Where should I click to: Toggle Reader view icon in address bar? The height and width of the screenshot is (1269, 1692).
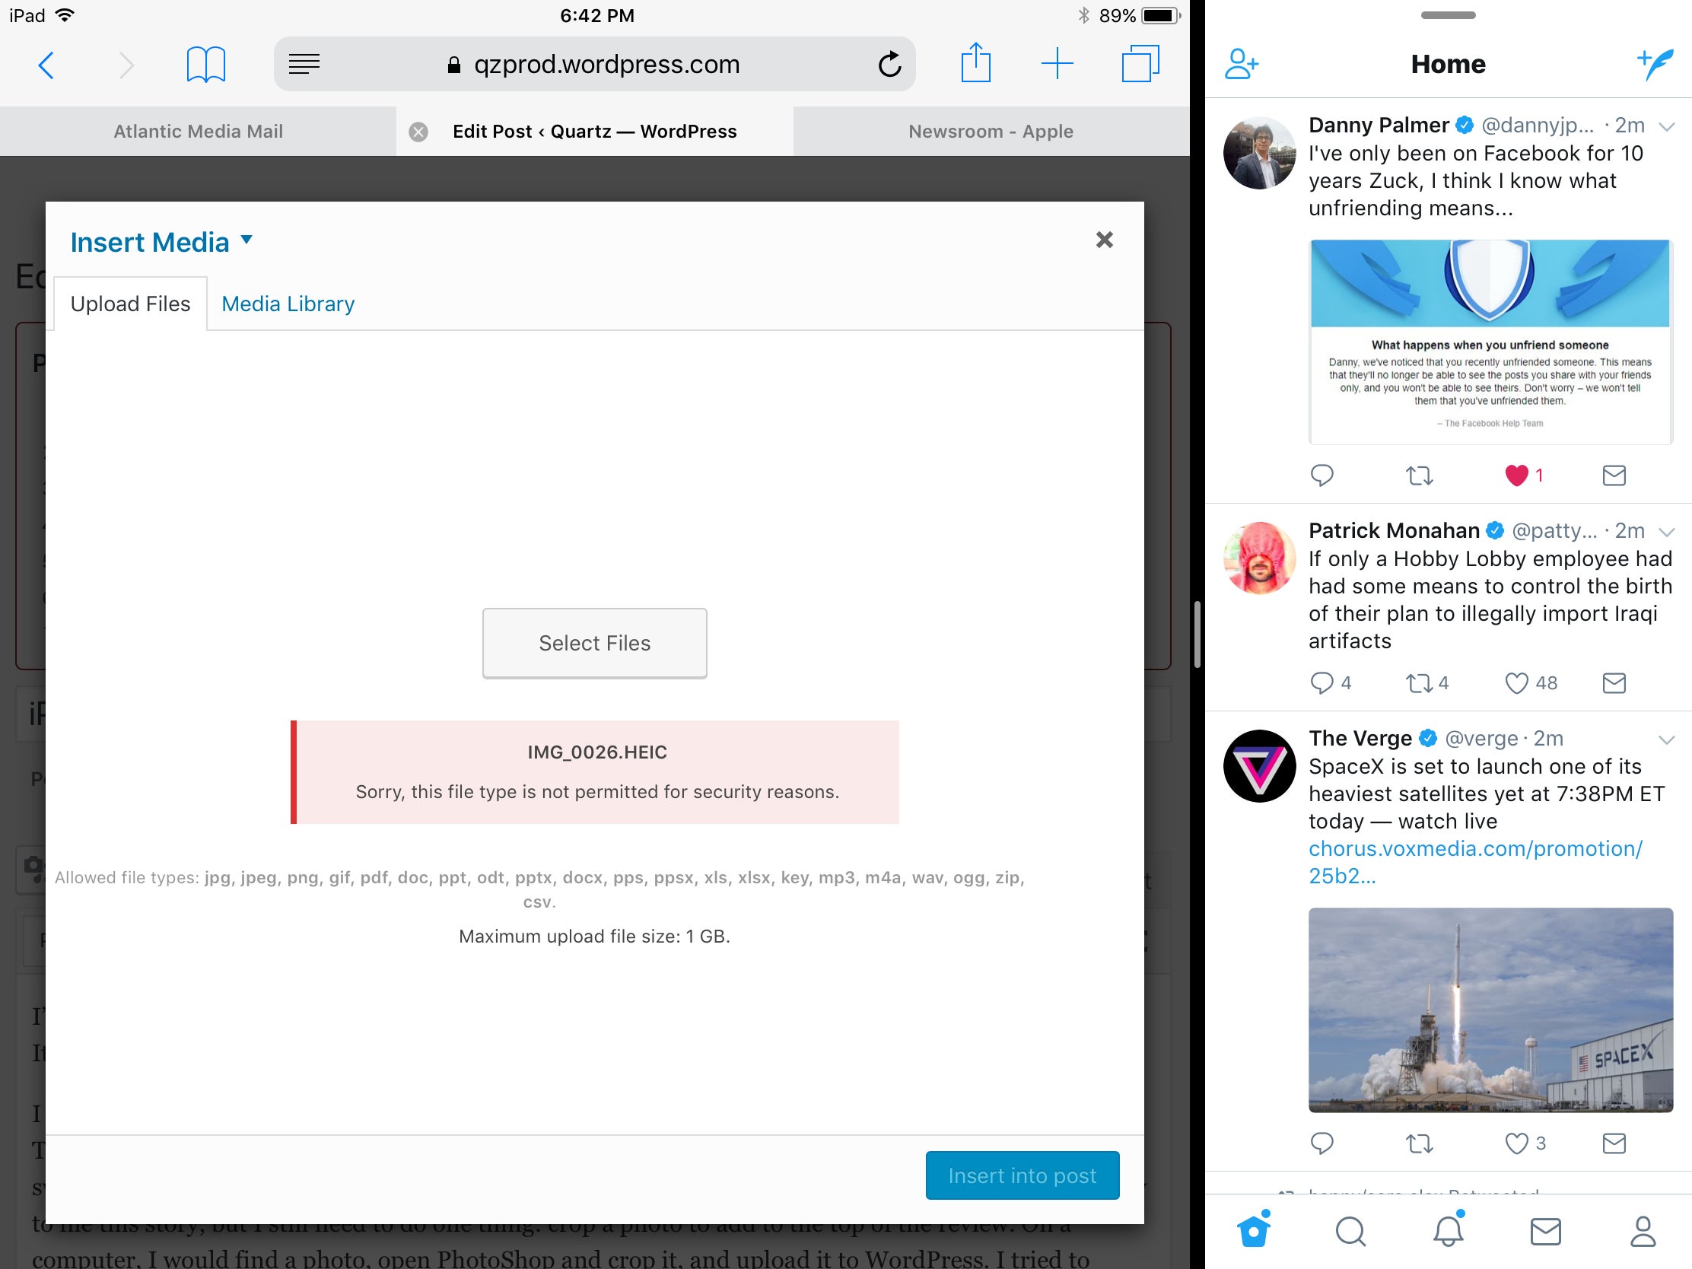point(304,64)
